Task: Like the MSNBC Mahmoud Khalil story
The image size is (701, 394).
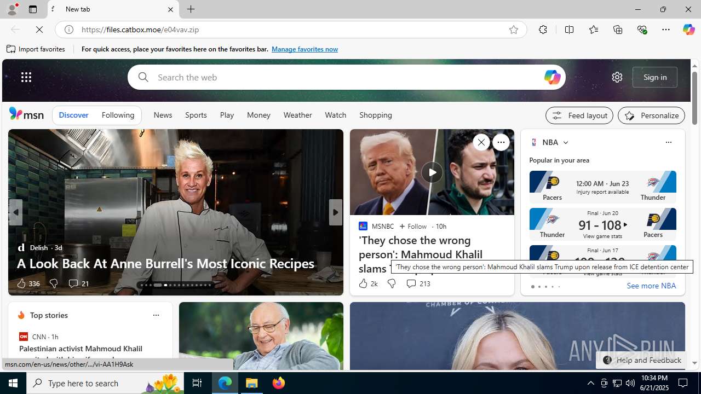Action: click(368, 283)
